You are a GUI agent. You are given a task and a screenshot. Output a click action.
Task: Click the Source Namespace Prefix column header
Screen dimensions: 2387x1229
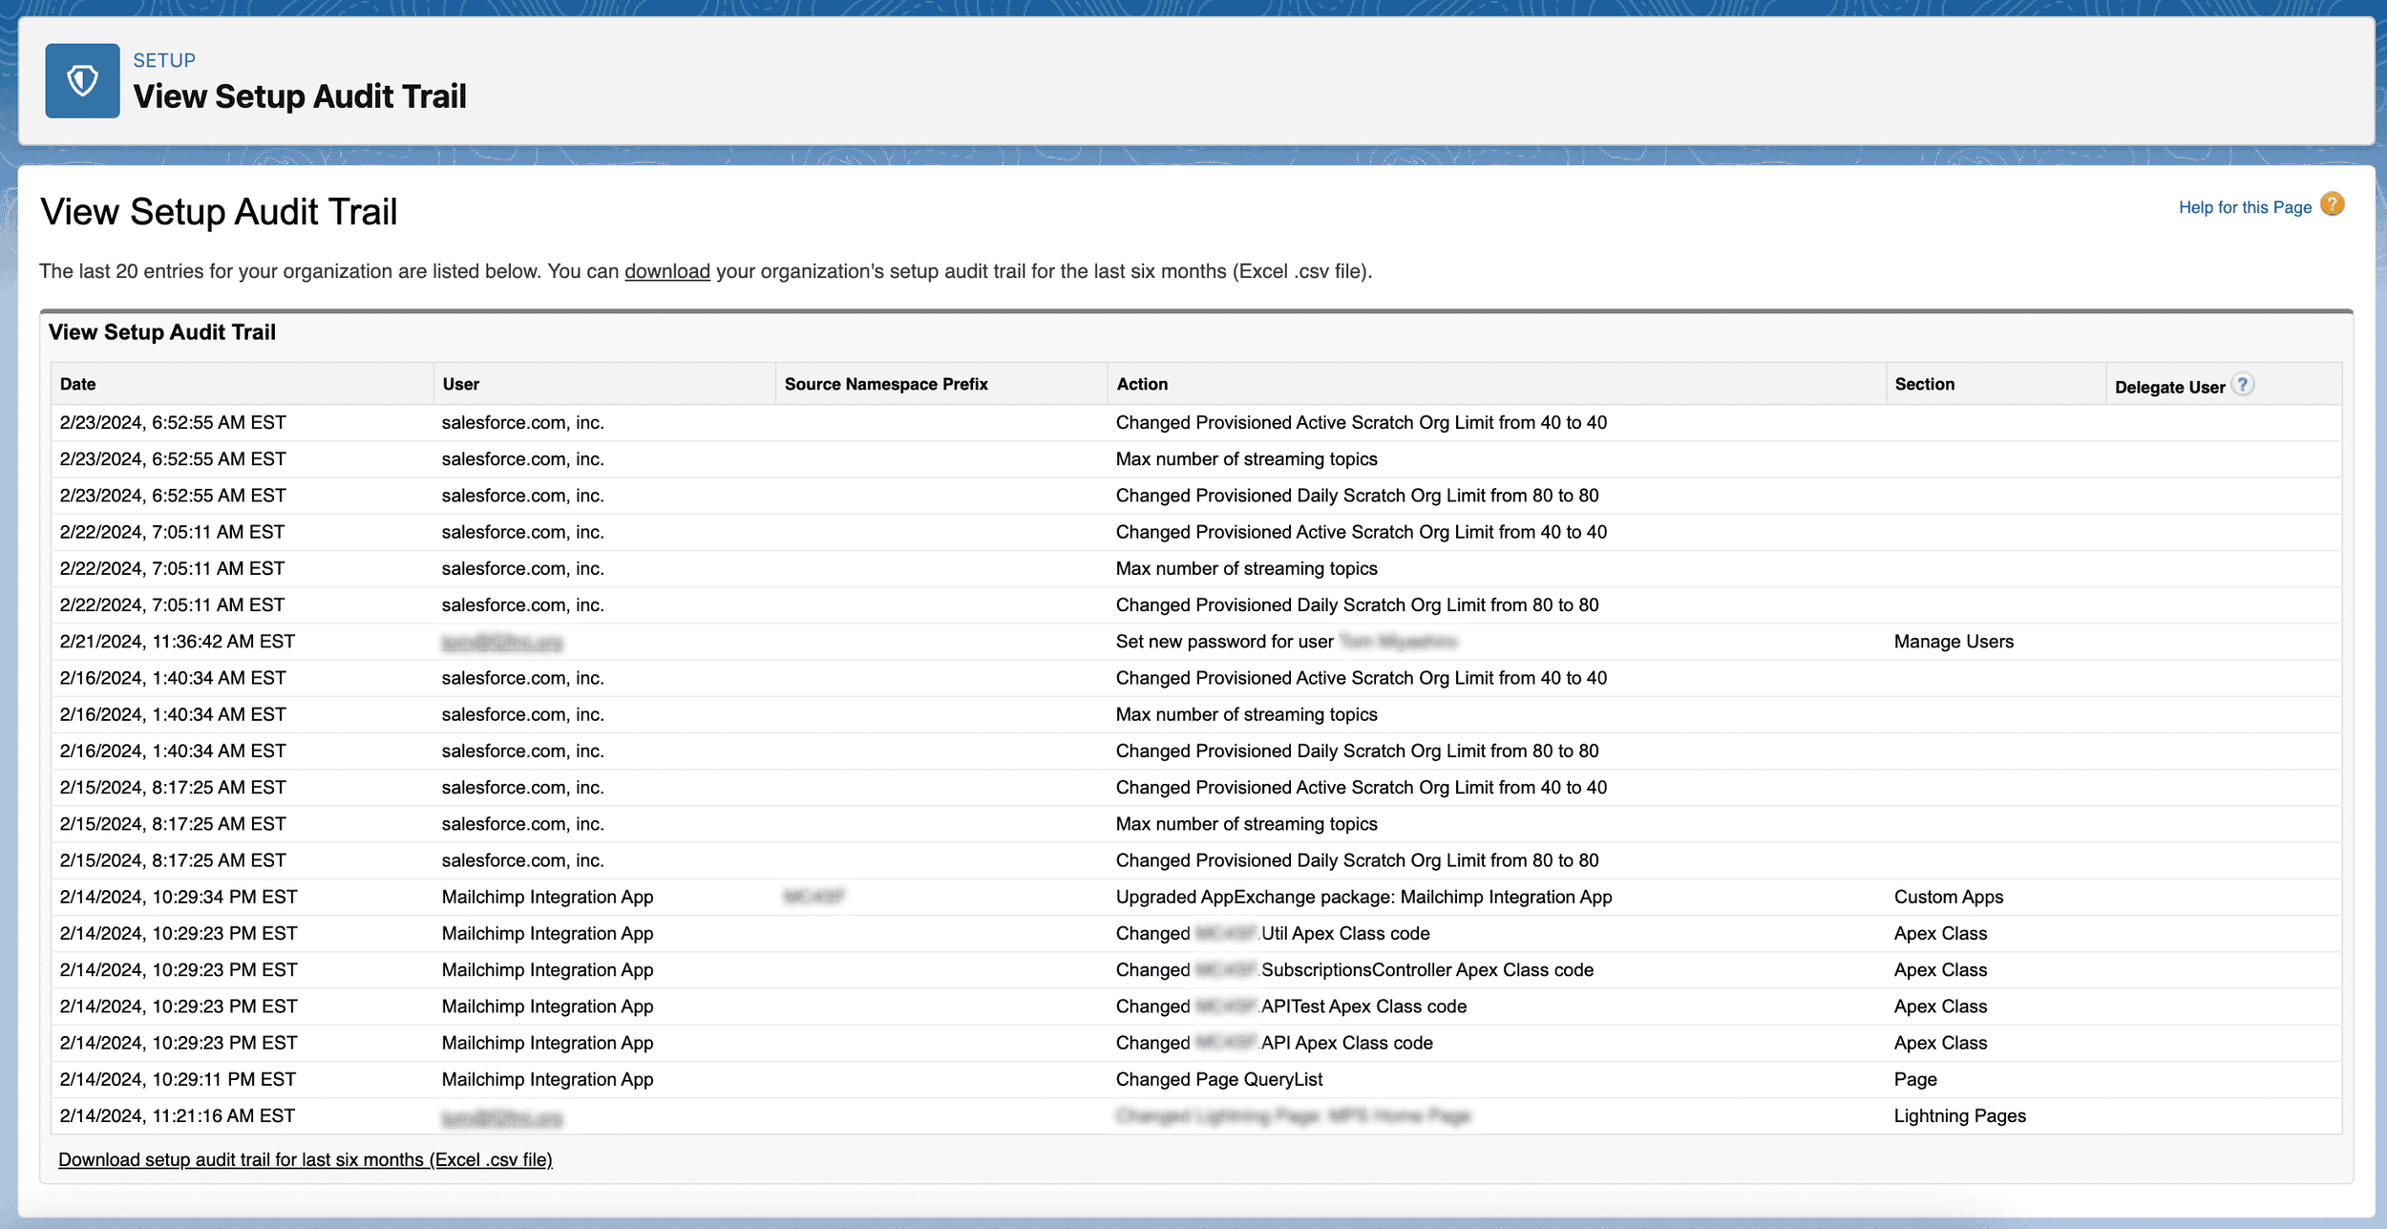pyautogui.click(x=886, y=383)
